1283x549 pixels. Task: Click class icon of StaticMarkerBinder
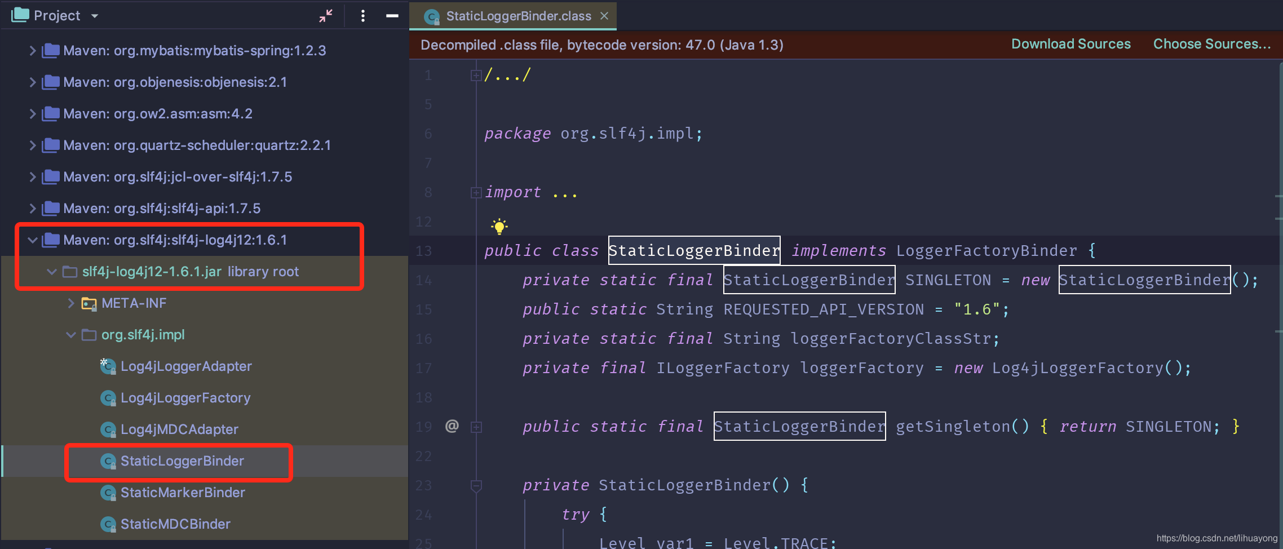(x=108, y=493)
